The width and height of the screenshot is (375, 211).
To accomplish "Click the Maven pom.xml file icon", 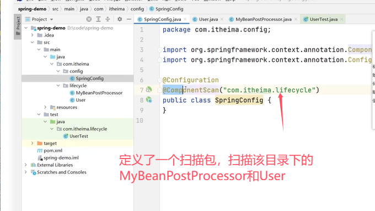I will click(x=40, y=150).
